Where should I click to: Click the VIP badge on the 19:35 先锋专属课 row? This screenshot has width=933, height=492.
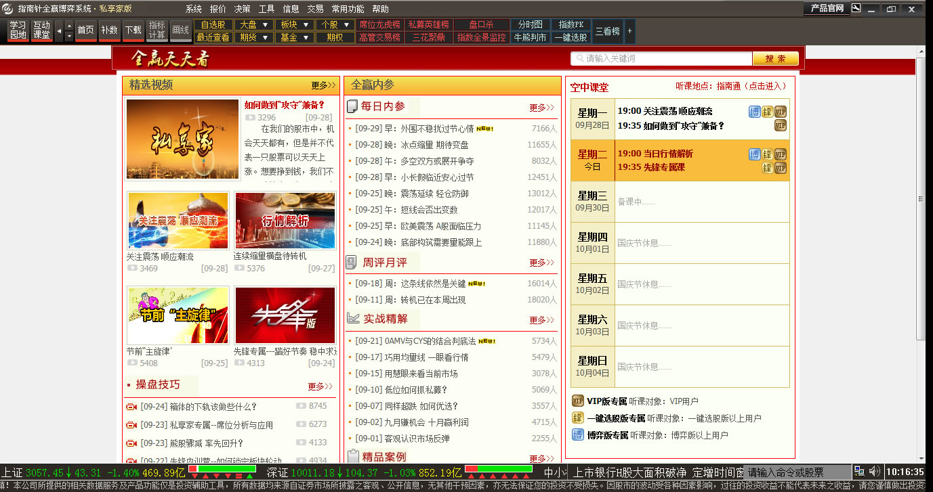tap(781, 168)
